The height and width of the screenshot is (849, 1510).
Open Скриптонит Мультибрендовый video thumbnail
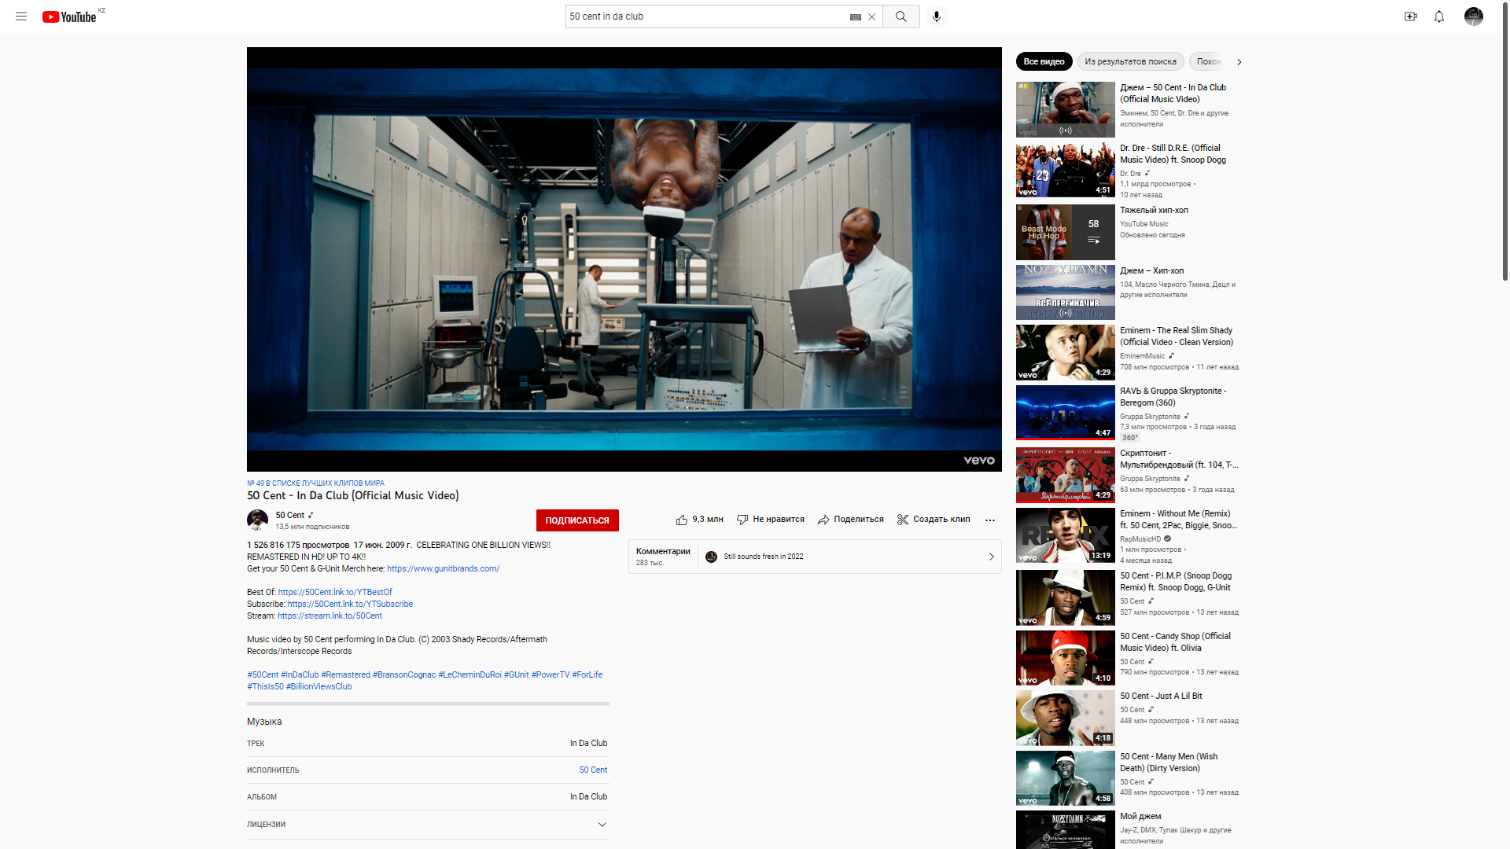tap(1065, 475)
